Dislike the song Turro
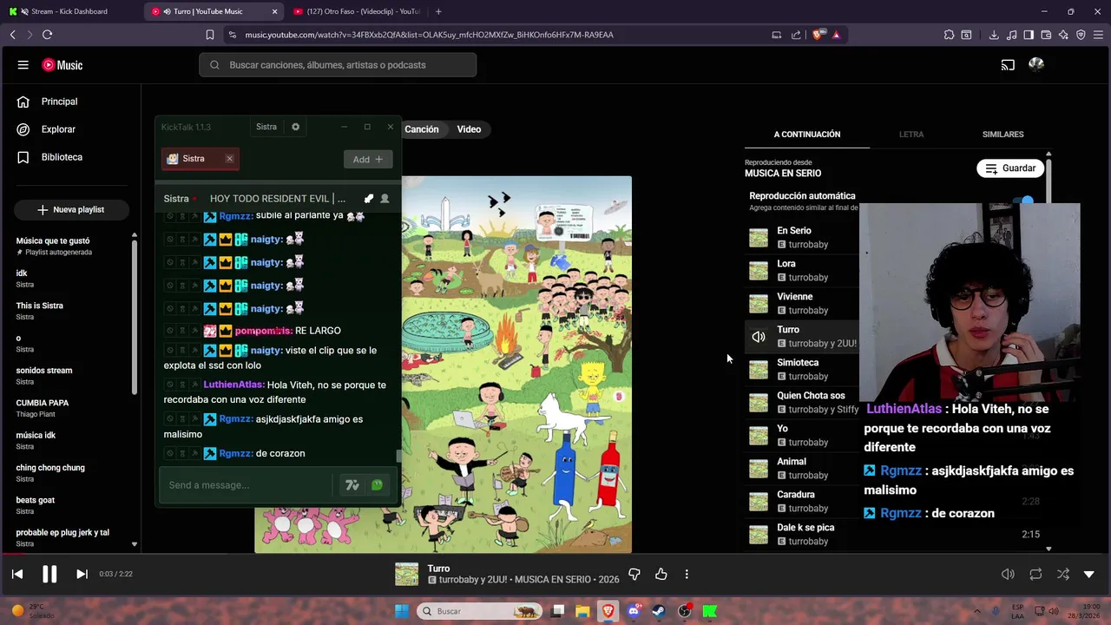The width and height of the screenshot is (1111, 625). [634, 574]
